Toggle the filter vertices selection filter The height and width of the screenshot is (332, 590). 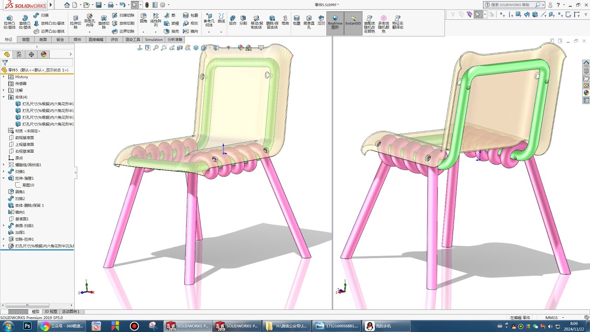click(x=502, y=15)
